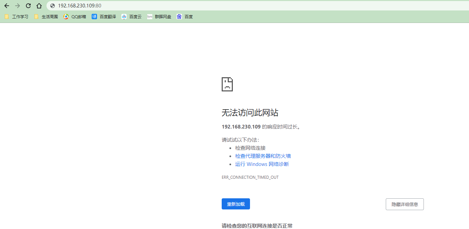Click the globe site info icon

click(x=53, y=6)
